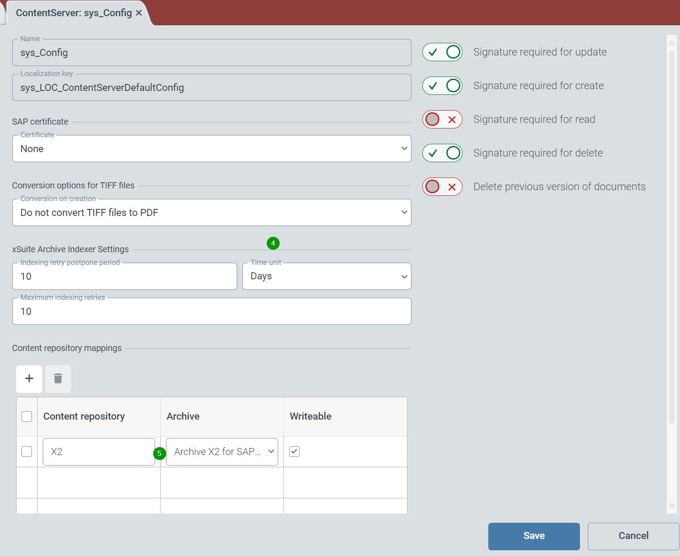Open the Certificate dropdown
The height and width of the screenshot is (556, 680).
coord(211,149)
